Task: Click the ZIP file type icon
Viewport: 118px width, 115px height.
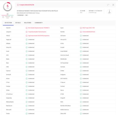Action: click(109, 11)
